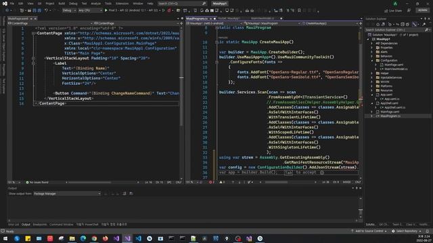
Task: Click VS Code taskbar icon
Action: click(138, 238)
